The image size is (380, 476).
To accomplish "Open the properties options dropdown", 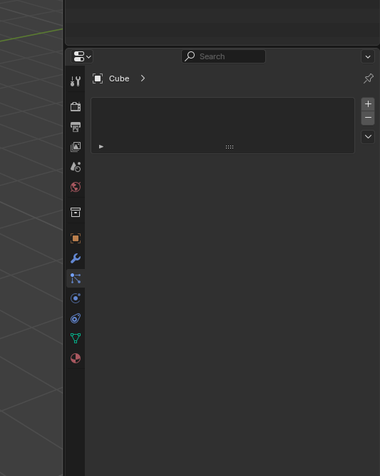I will pos(368,57).
